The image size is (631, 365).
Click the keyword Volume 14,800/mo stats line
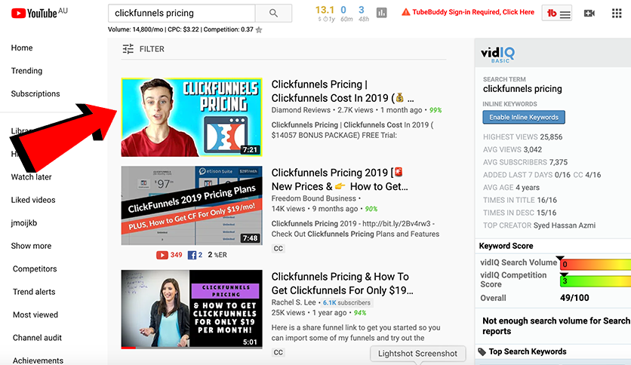click(x=180, y=29)
